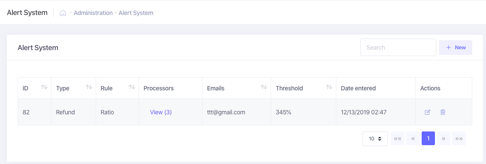Sort by Emails using the sort icon

[264, 87]
